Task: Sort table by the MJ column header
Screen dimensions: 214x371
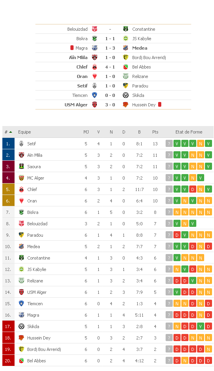Action: tap(86, 132)
